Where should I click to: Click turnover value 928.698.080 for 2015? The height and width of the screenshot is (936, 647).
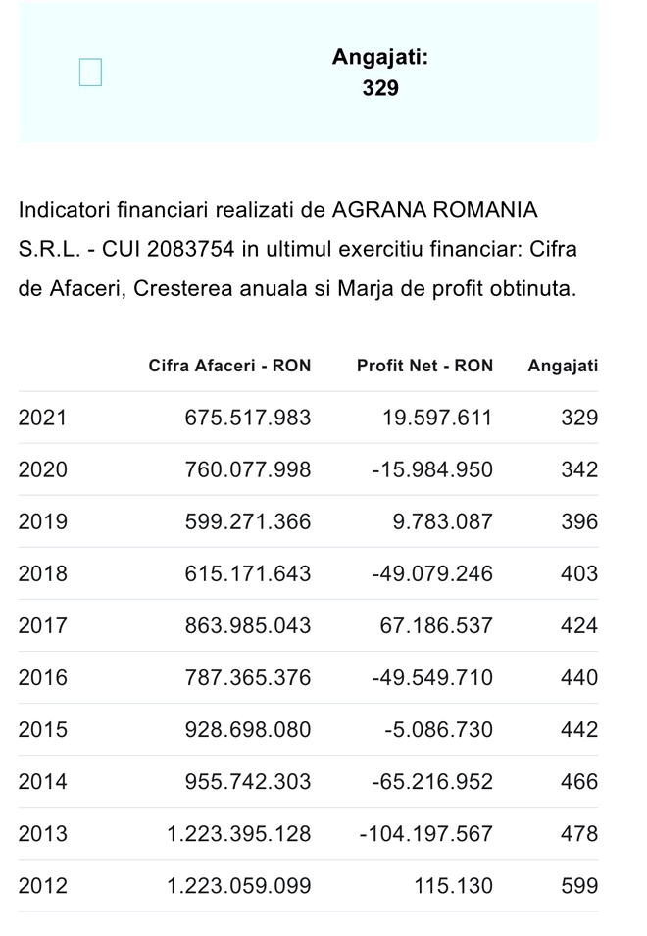pyautogui.click(x=248, y=729)
